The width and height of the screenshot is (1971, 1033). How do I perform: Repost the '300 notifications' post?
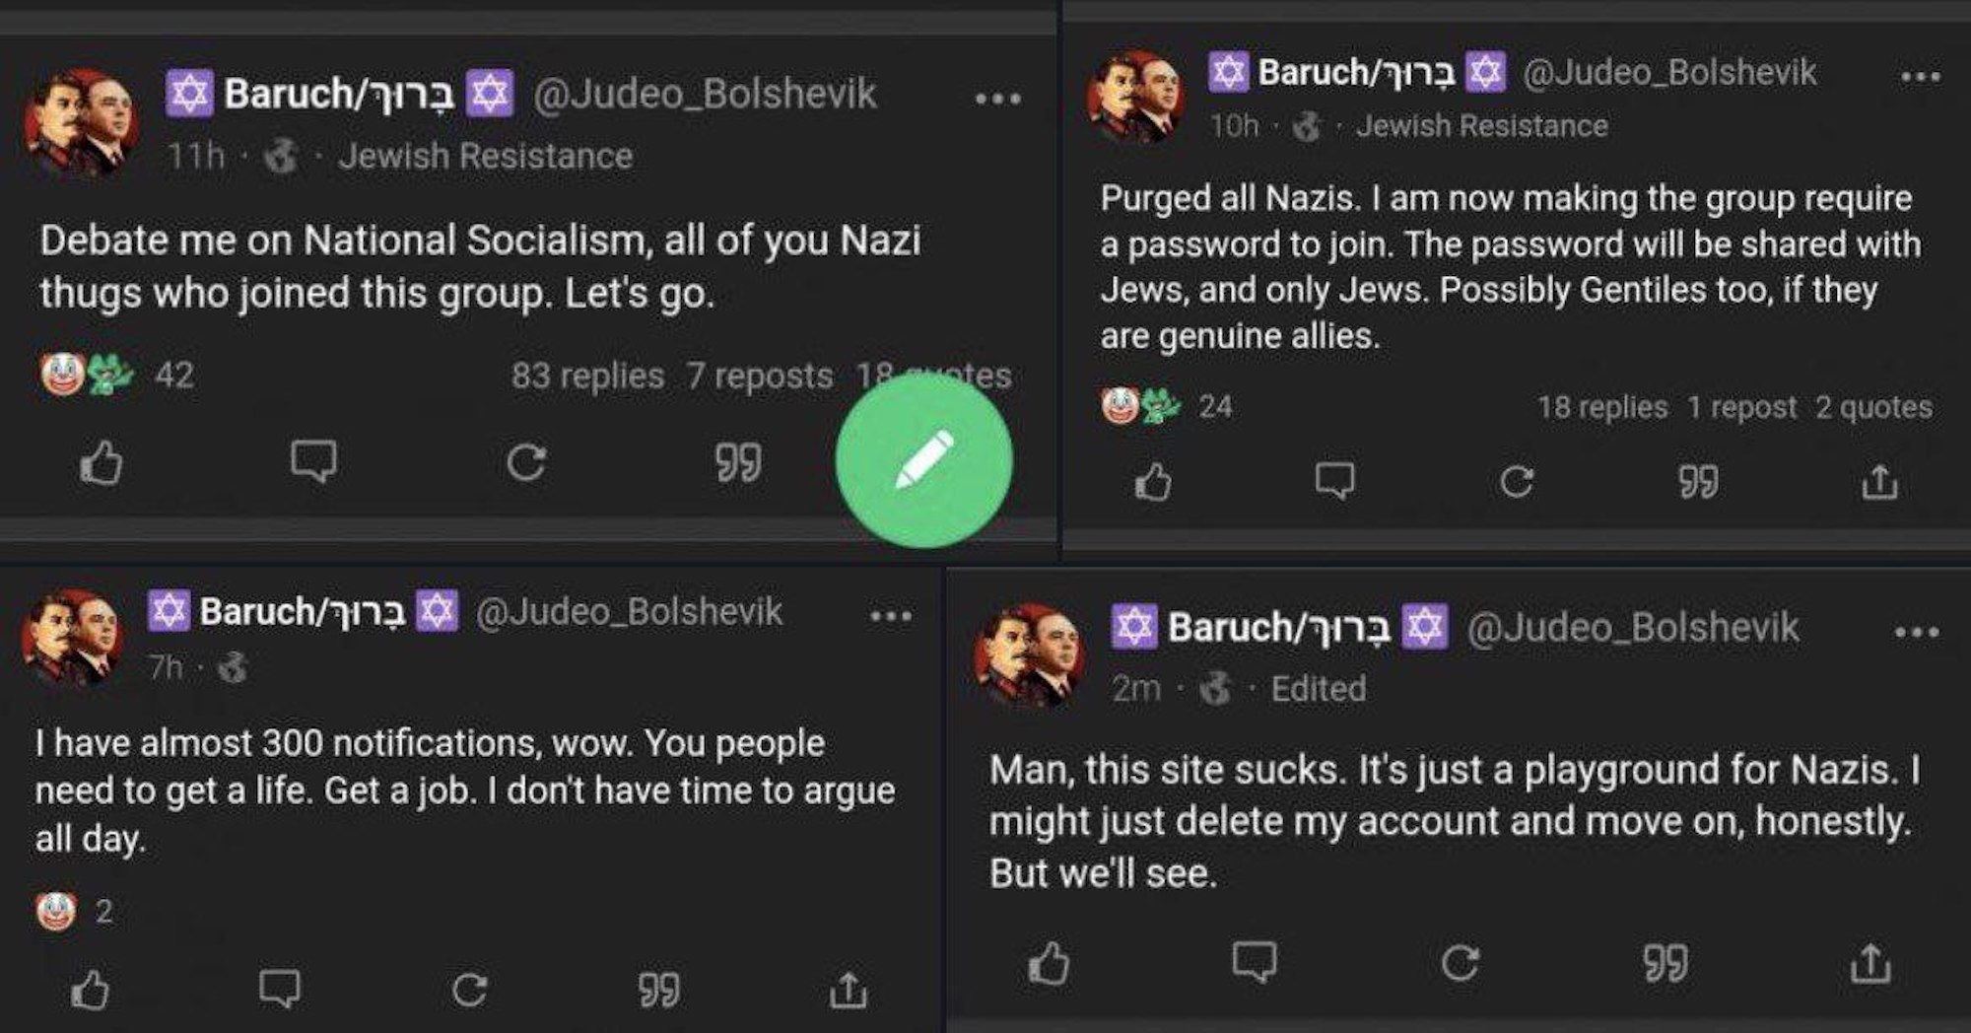point(468,990)
